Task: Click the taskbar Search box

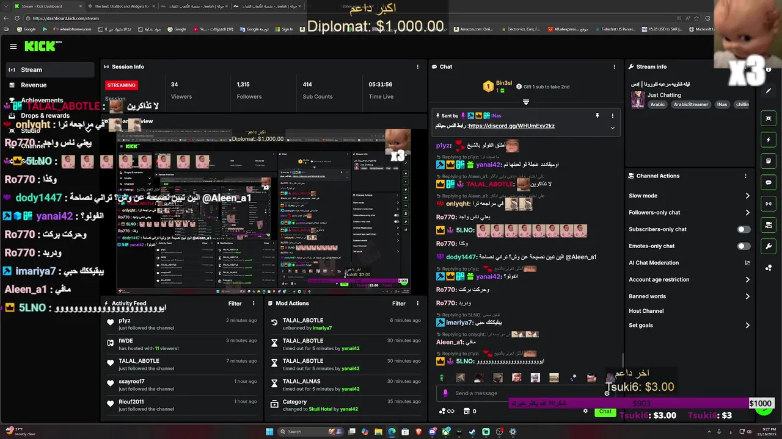Action: pyautogui.click(x=312, y=432)
